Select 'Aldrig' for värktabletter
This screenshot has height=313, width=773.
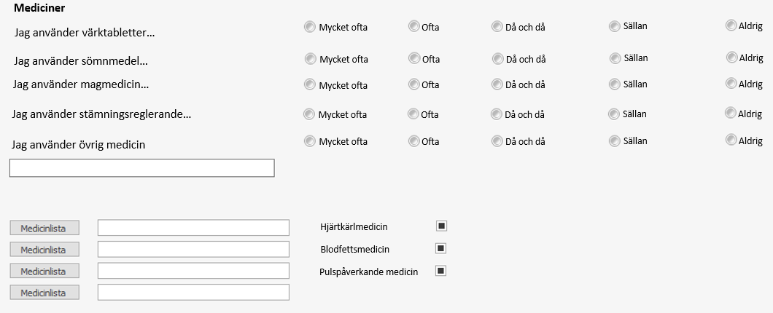tap(731, 25)
